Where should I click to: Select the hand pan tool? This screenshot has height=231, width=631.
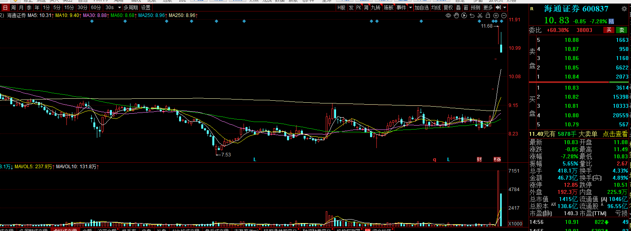[456, 15]
